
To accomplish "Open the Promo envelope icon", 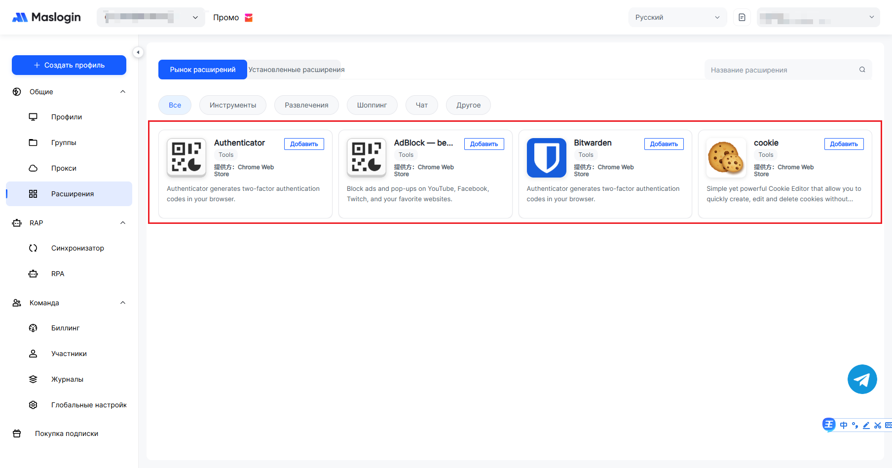I will coord(249,18).
